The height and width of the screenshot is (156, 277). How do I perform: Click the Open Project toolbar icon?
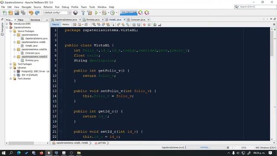tap(17, 13)
